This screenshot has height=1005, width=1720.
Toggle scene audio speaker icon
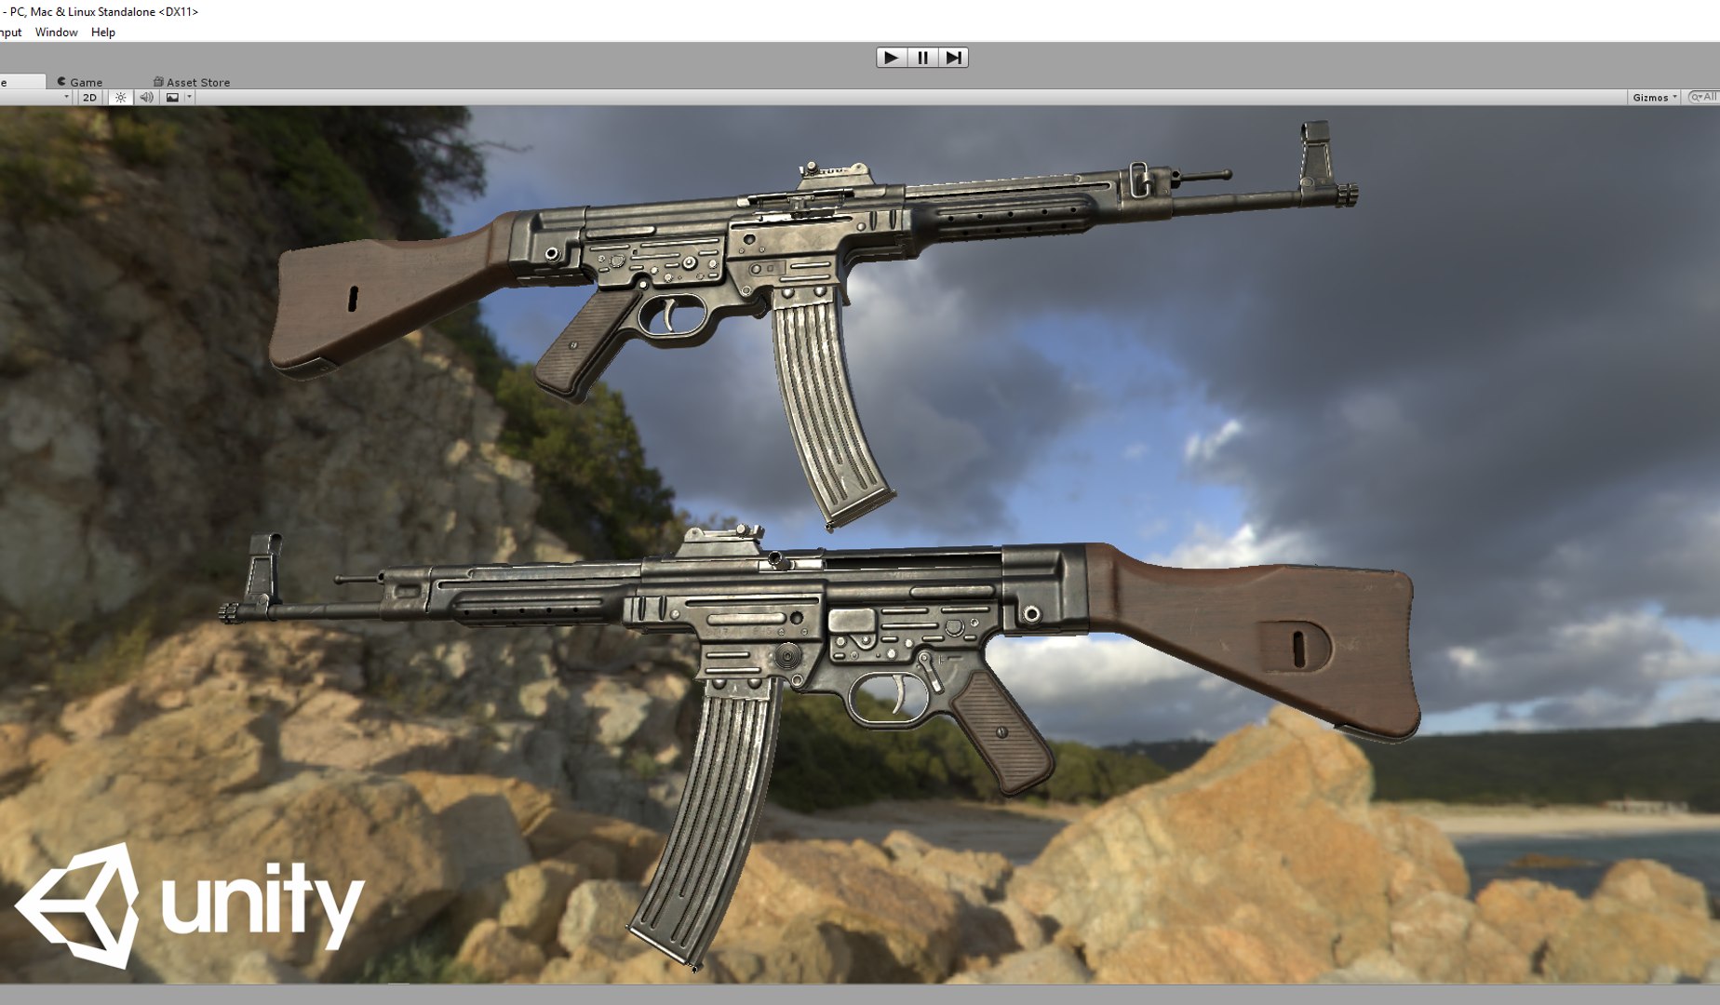146,97
